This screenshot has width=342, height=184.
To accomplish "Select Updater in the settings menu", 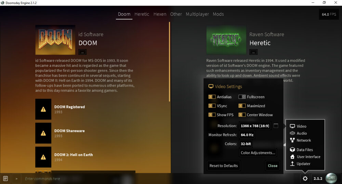I will click(x=300, y=164).
